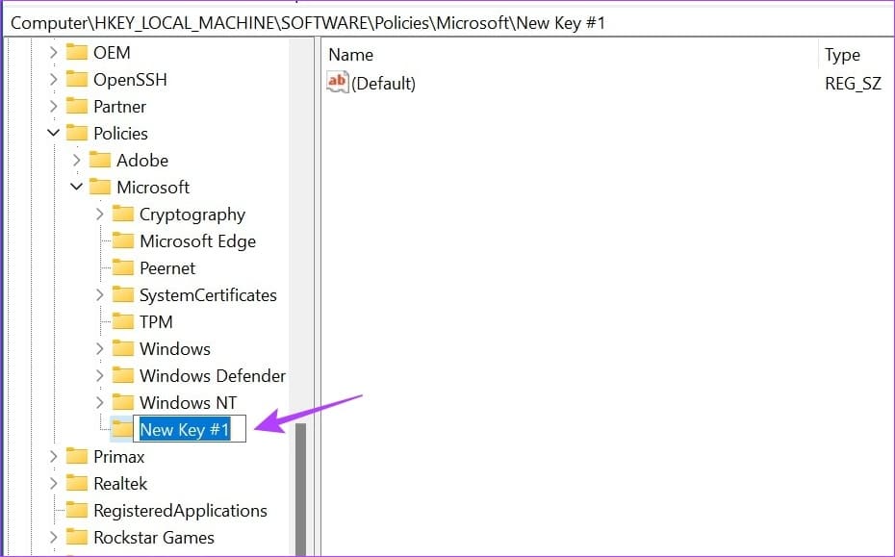The image size is (895, 557).
Task: Select the Realtek key label
Action: [x=120, y=483]
